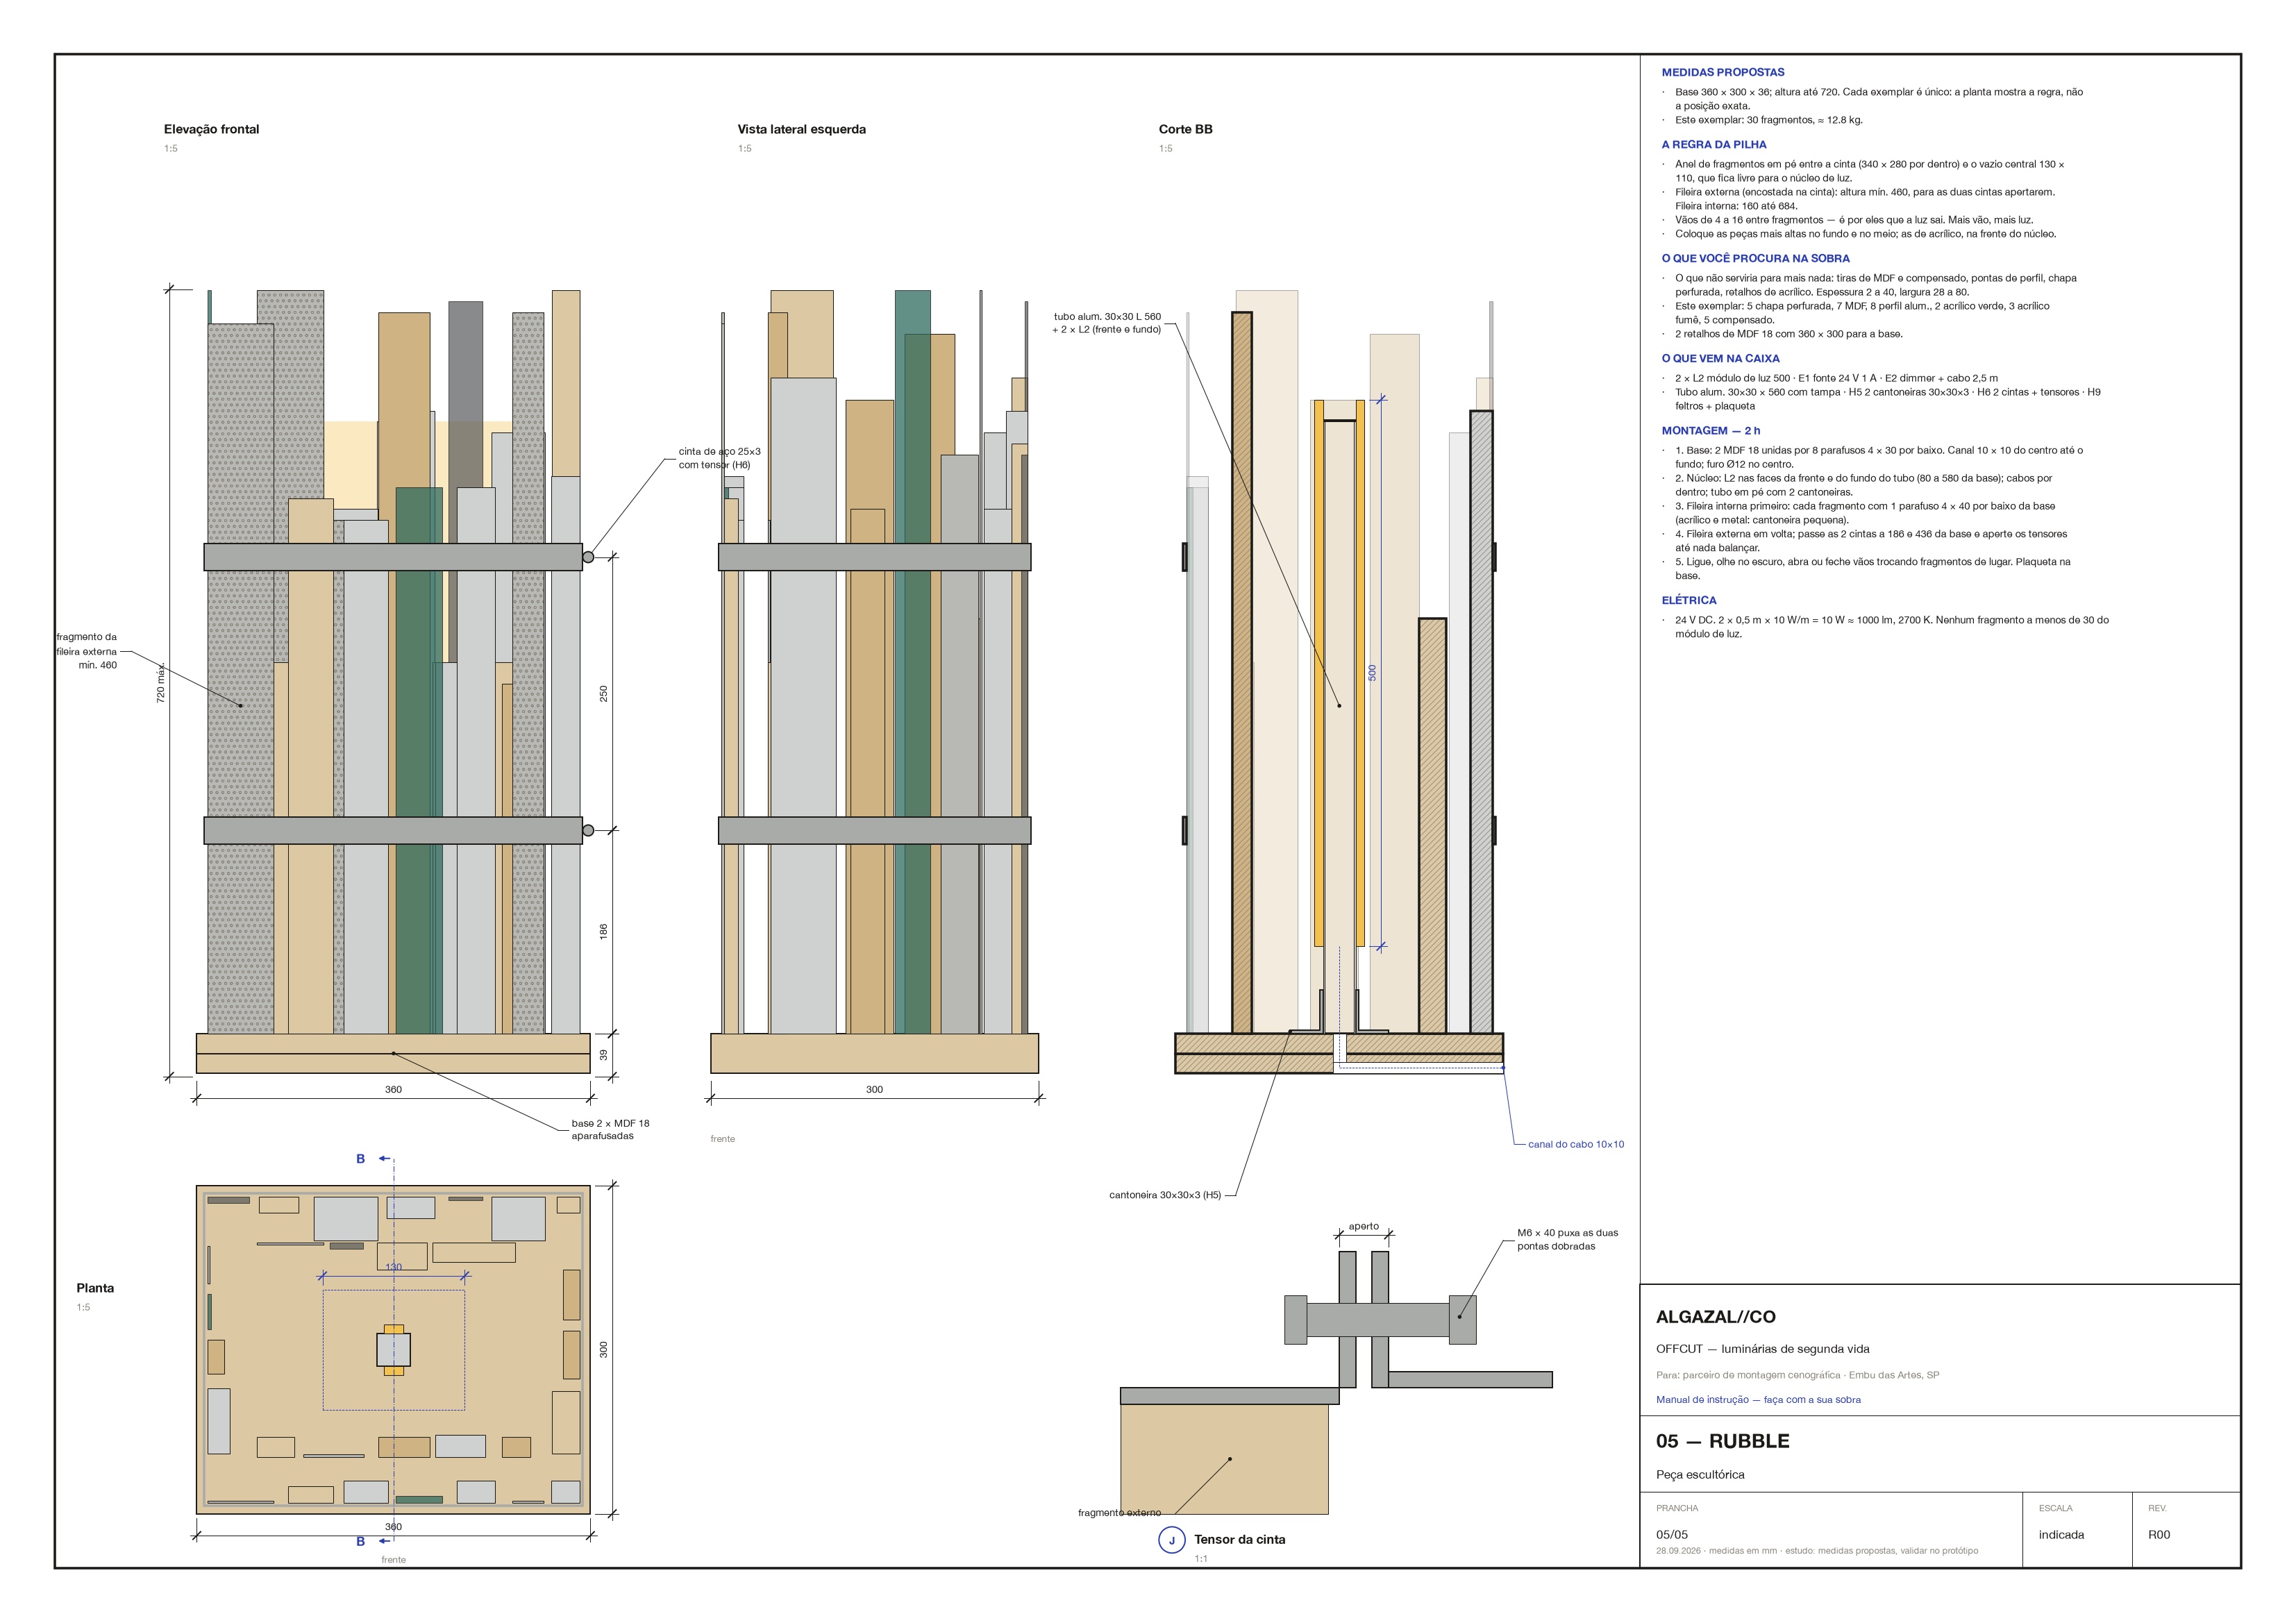This screenshot has width=2296, height=1623.
Task: Click the '720 máx.' height dimension
Action: coord(161,683)
